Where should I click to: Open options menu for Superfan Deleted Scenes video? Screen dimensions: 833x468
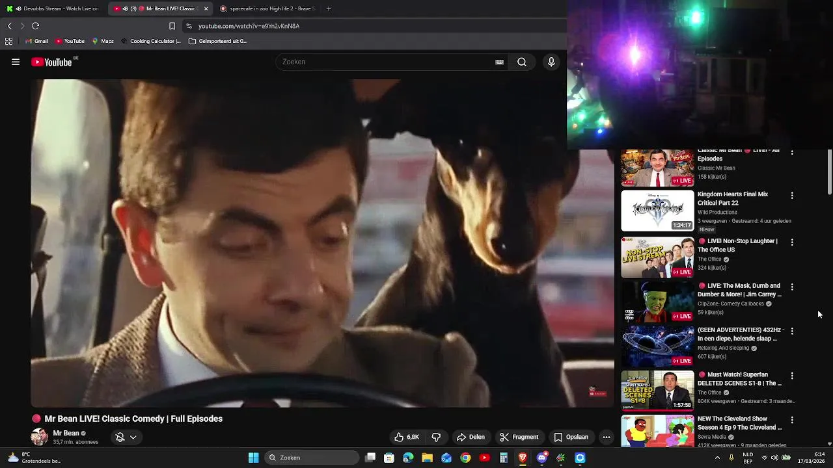point(792,376)
